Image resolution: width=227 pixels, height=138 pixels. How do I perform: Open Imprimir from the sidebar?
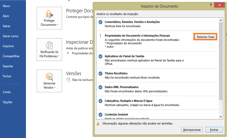coord(8,46)
